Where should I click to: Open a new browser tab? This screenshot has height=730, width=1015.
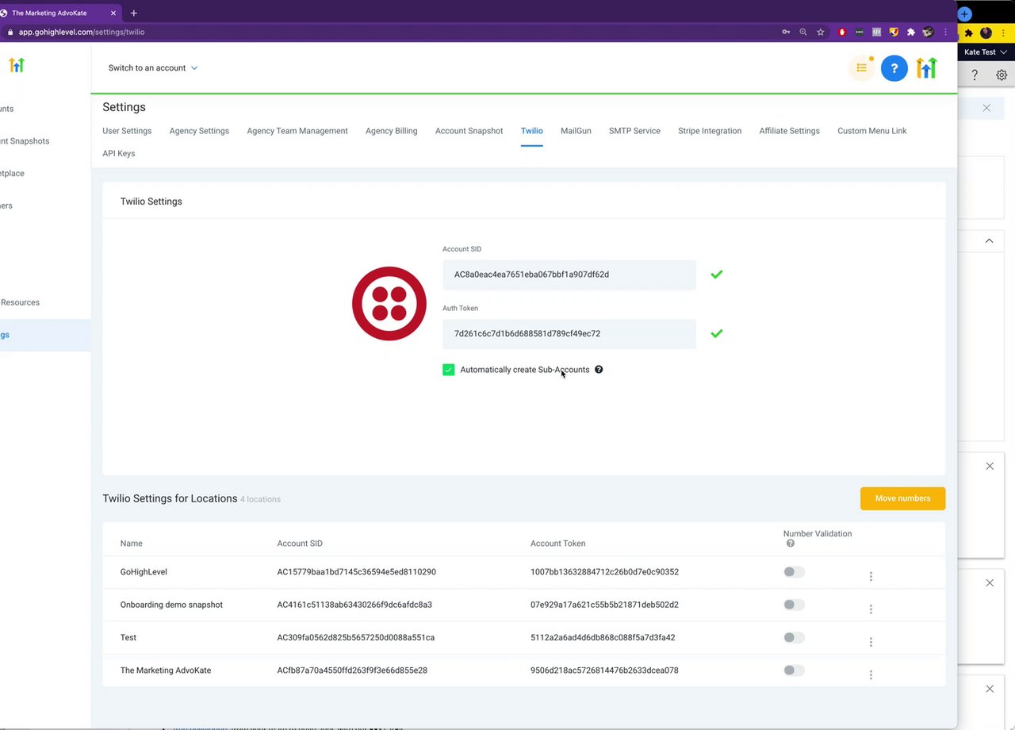[x=133, y=13]
